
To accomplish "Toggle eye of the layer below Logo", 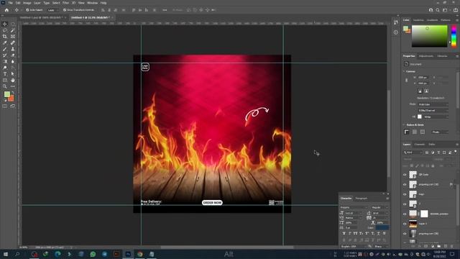I will 405,204.
